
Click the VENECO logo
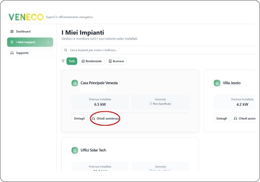point(26,17)
